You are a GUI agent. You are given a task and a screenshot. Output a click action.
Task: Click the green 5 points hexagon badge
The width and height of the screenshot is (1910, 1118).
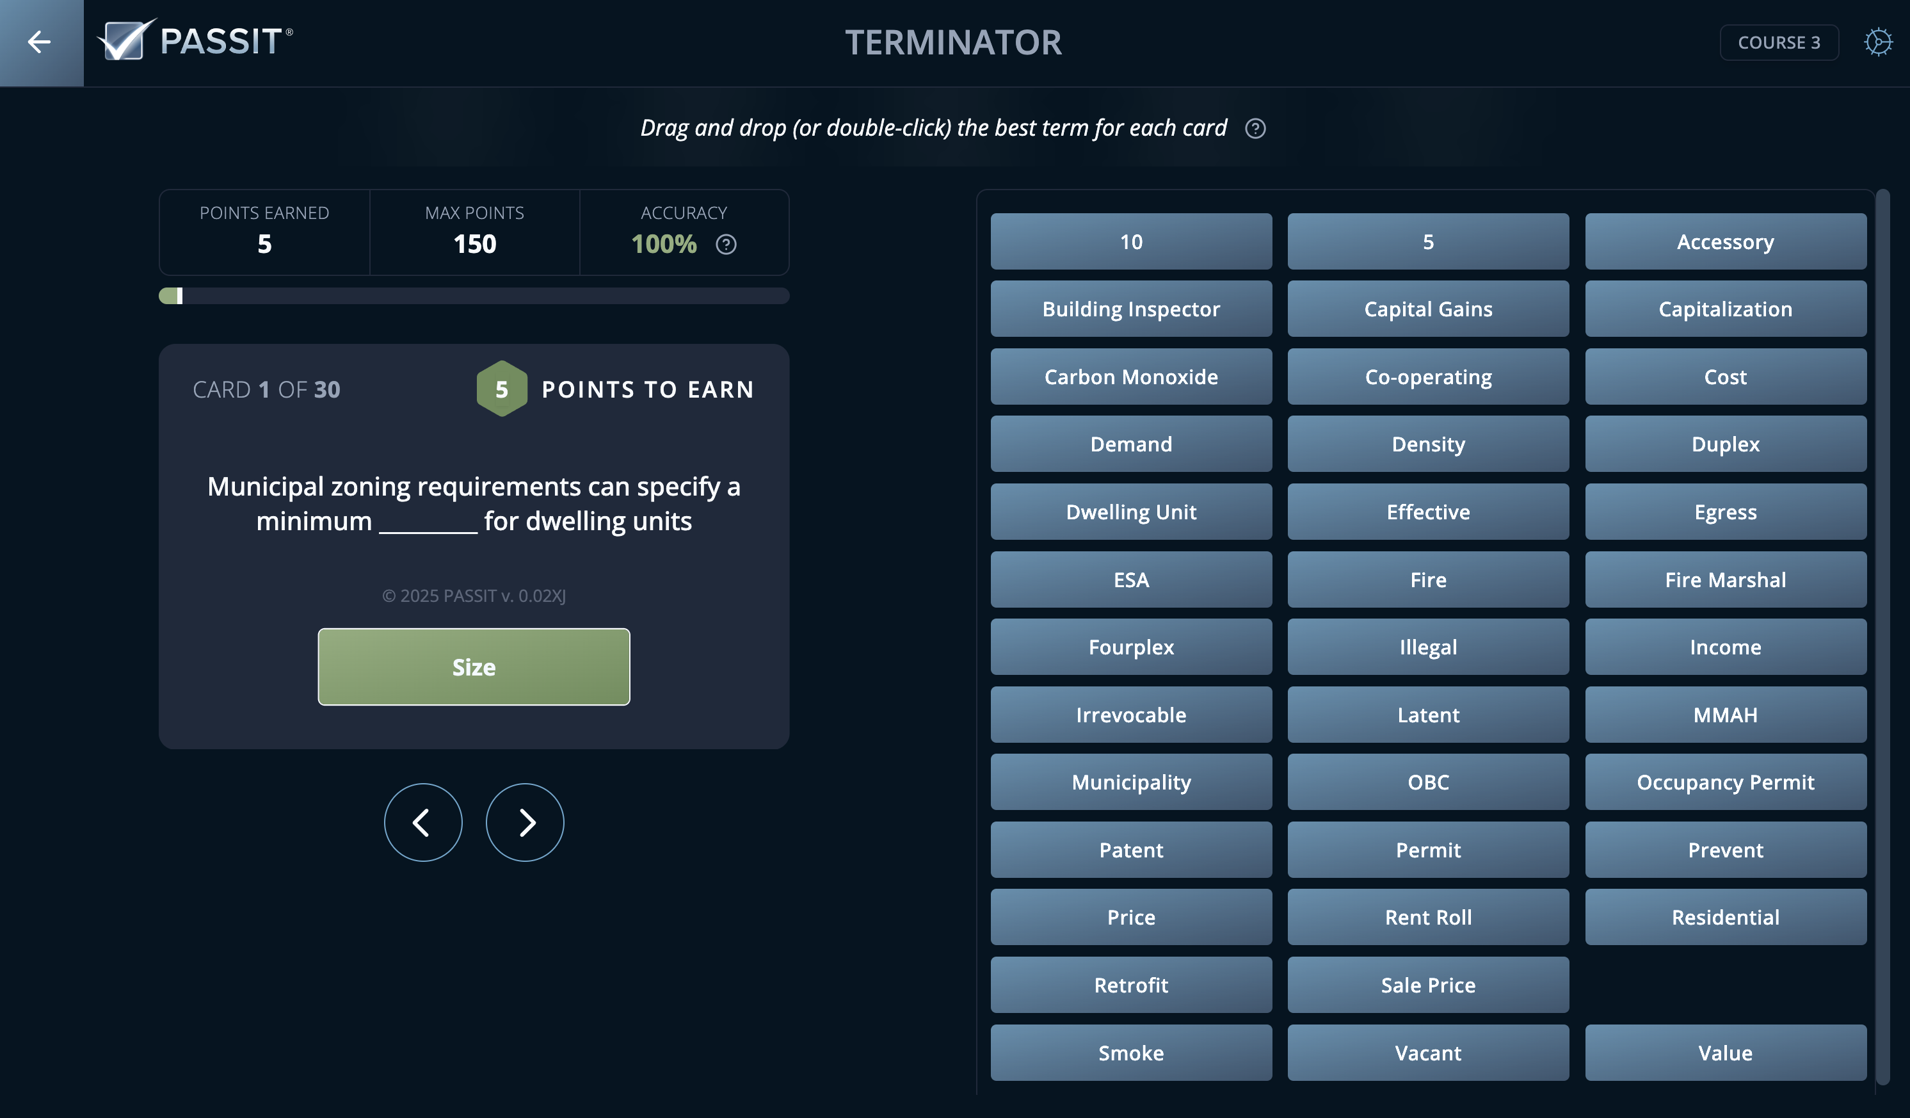[x=501, y=389]
